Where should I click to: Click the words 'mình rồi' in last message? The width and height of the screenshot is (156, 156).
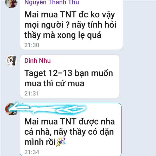(40, 142)
